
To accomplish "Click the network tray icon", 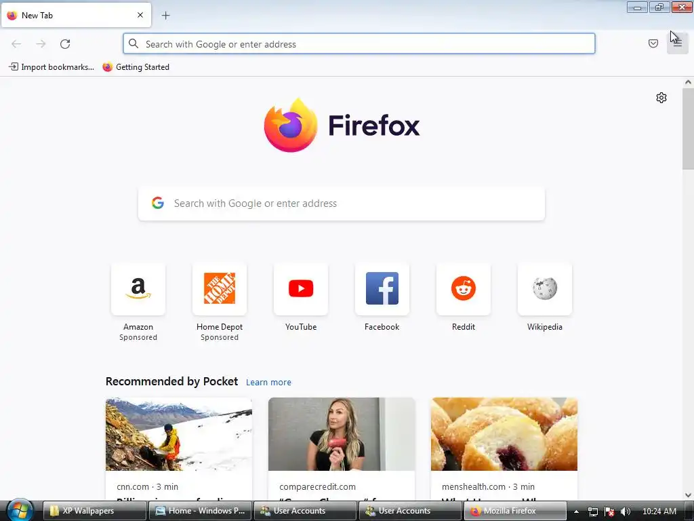I will (x=593, y=512).
